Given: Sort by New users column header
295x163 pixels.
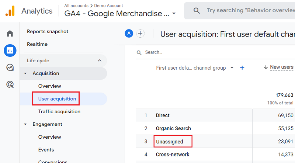Looking at the screenshot, I should click(281, 67).
